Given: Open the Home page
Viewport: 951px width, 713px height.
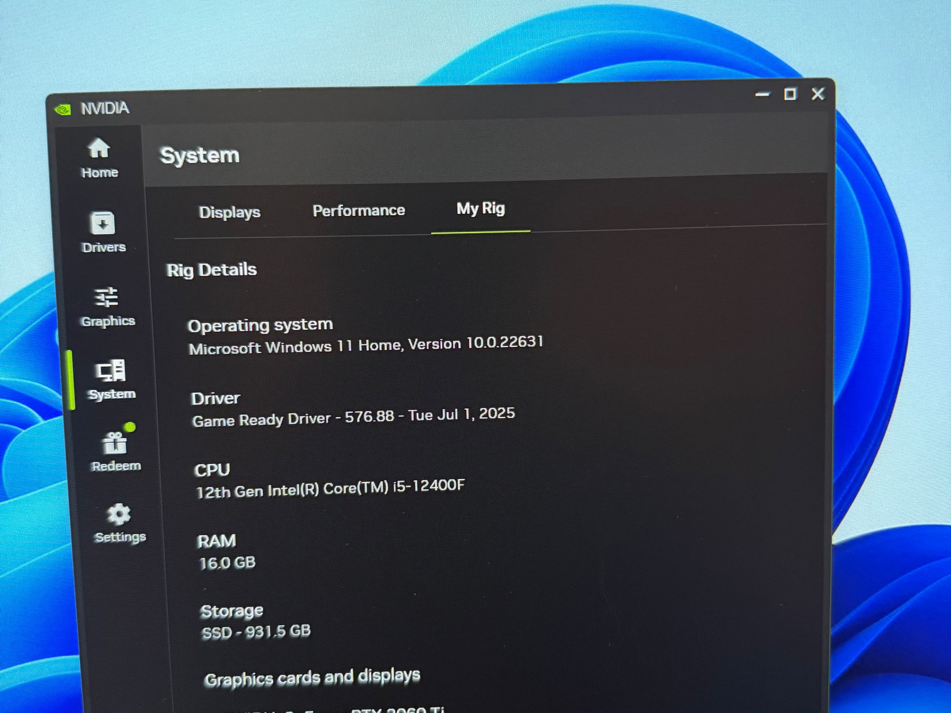Looking at the screenshot, I should tap(99, 158).
